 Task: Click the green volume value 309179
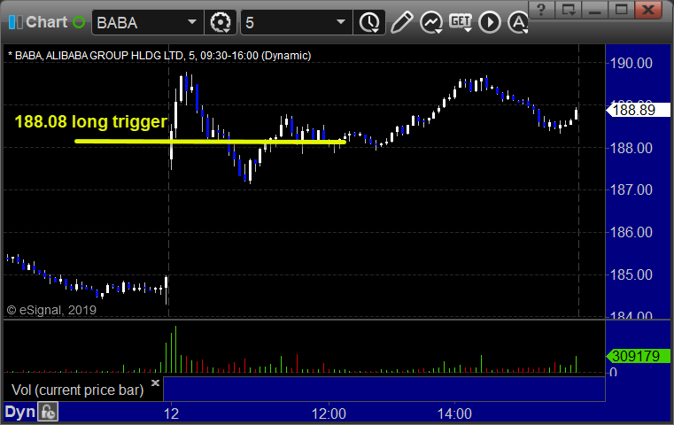point(638,356)
